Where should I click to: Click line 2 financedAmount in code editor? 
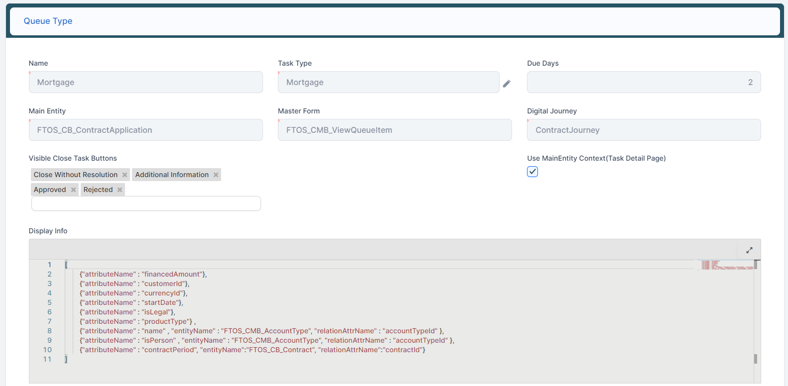[x=173, y=274]
